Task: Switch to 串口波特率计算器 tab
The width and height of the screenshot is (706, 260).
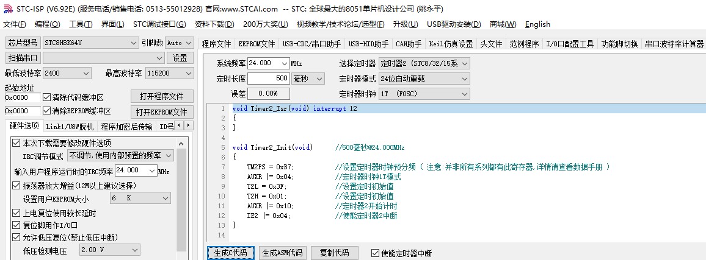Action: point(674,44)
